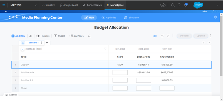Click the crown icon on Scenario 1
The image size is (223, 101).
pyautogui.click(x=23, y=43)
